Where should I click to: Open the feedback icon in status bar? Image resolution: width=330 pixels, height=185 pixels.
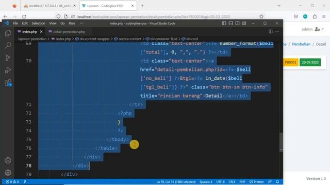(x=270, y=182)
